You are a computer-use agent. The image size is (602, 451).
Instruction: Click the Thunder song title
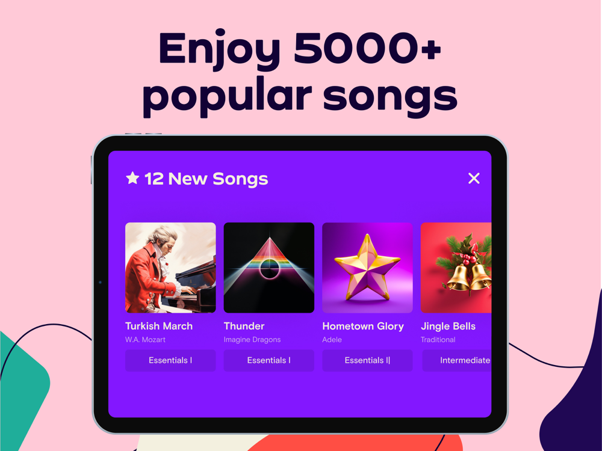point(244,326)
